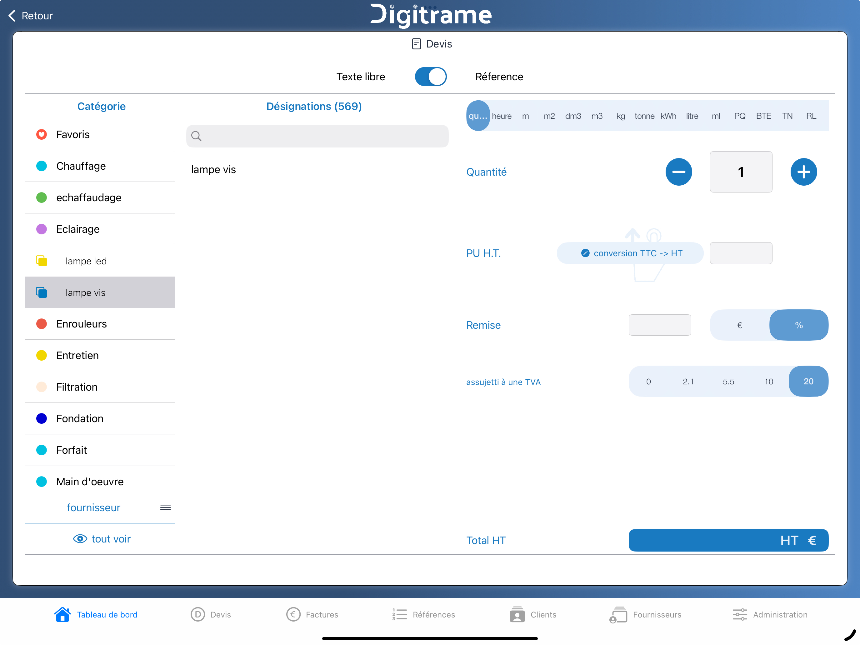Click the search magnifier icon
This screenshot has height=645, width=860.
click(196, 136)
